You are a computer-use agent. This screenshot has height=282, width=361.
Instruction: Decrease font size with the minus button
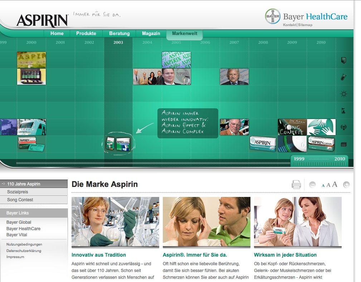click(312, 184)
